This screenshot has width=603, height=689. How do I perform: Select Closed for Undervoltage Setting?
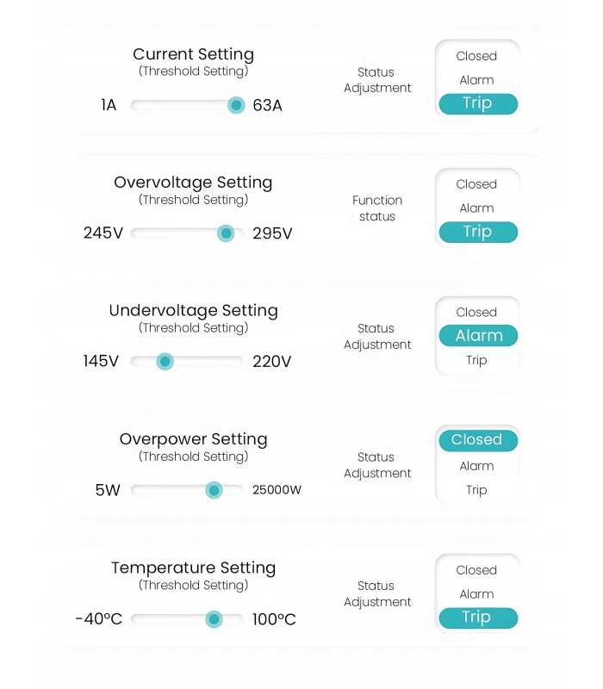pos(476,313)
